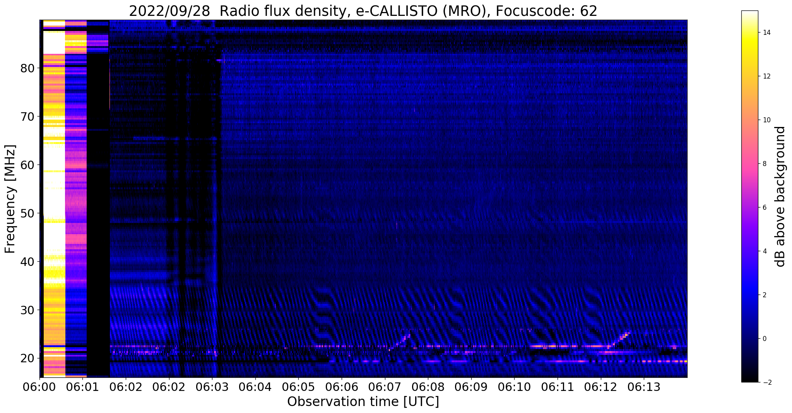The height and width of the screenshot is (413, 792).
Task: Click the plot title mentioning e-CALLISTO (MRO)
Action: coord(363,11)
